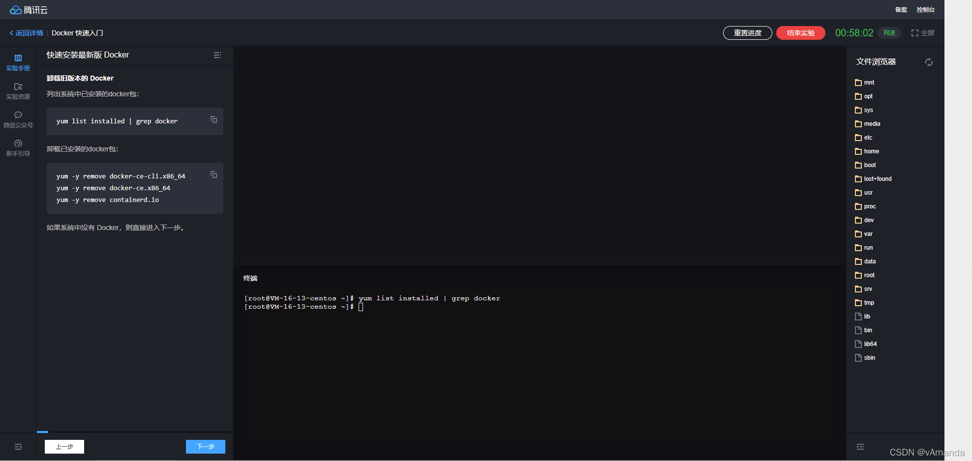Open the lost+found folder
The image size is (972, 461).
click(874, 179)
